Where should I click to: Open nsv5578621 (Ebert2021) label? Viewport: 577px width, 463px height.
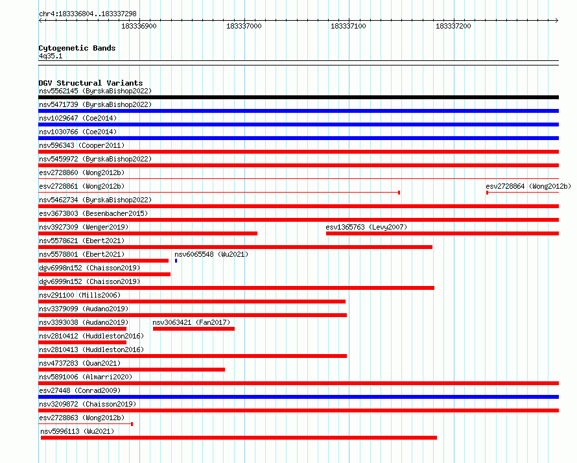click(x=82, y=241)
